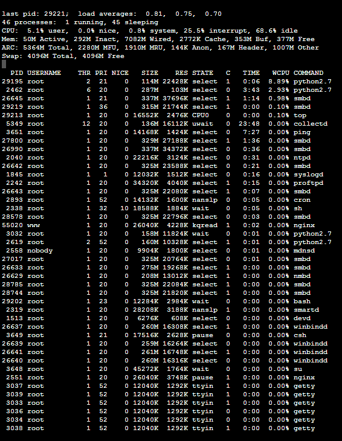Click '46 processes:' in the summary line

[x=29, y=22]
